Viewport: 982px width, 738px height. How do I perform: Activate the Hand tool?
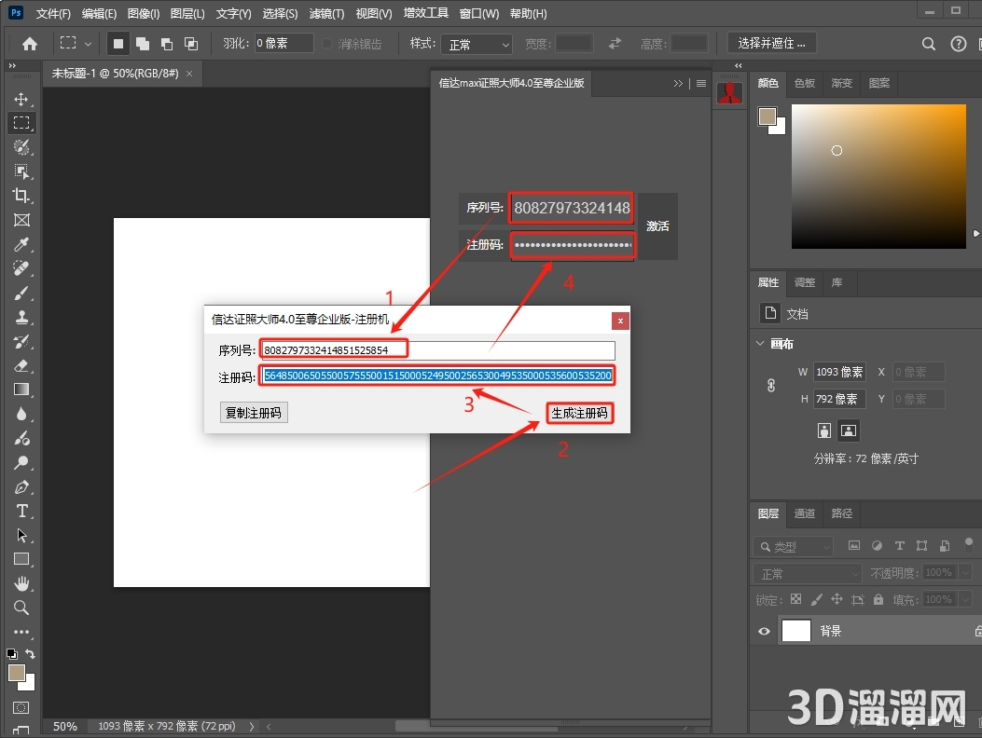click(x=21, y=583)
